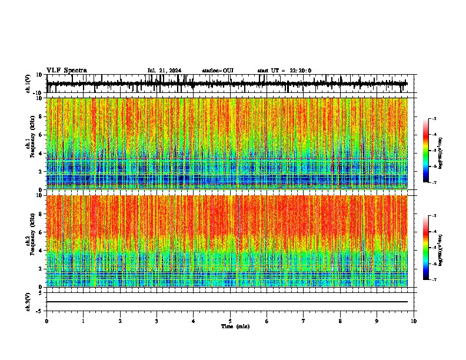Click time axis tick label "3"
466x360 pixels.
pos(157,321)
